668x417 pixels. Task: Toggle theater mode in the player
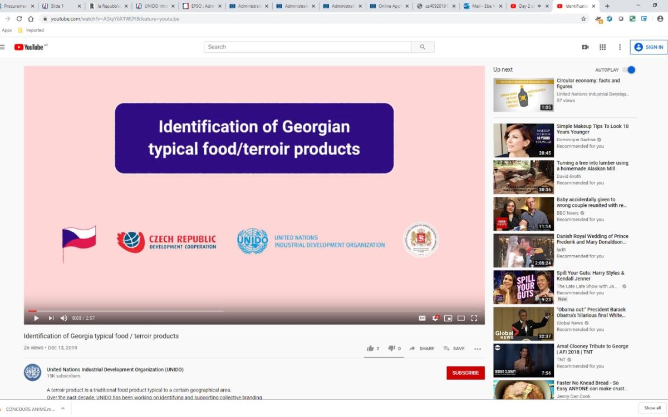(x=461, y=318)
